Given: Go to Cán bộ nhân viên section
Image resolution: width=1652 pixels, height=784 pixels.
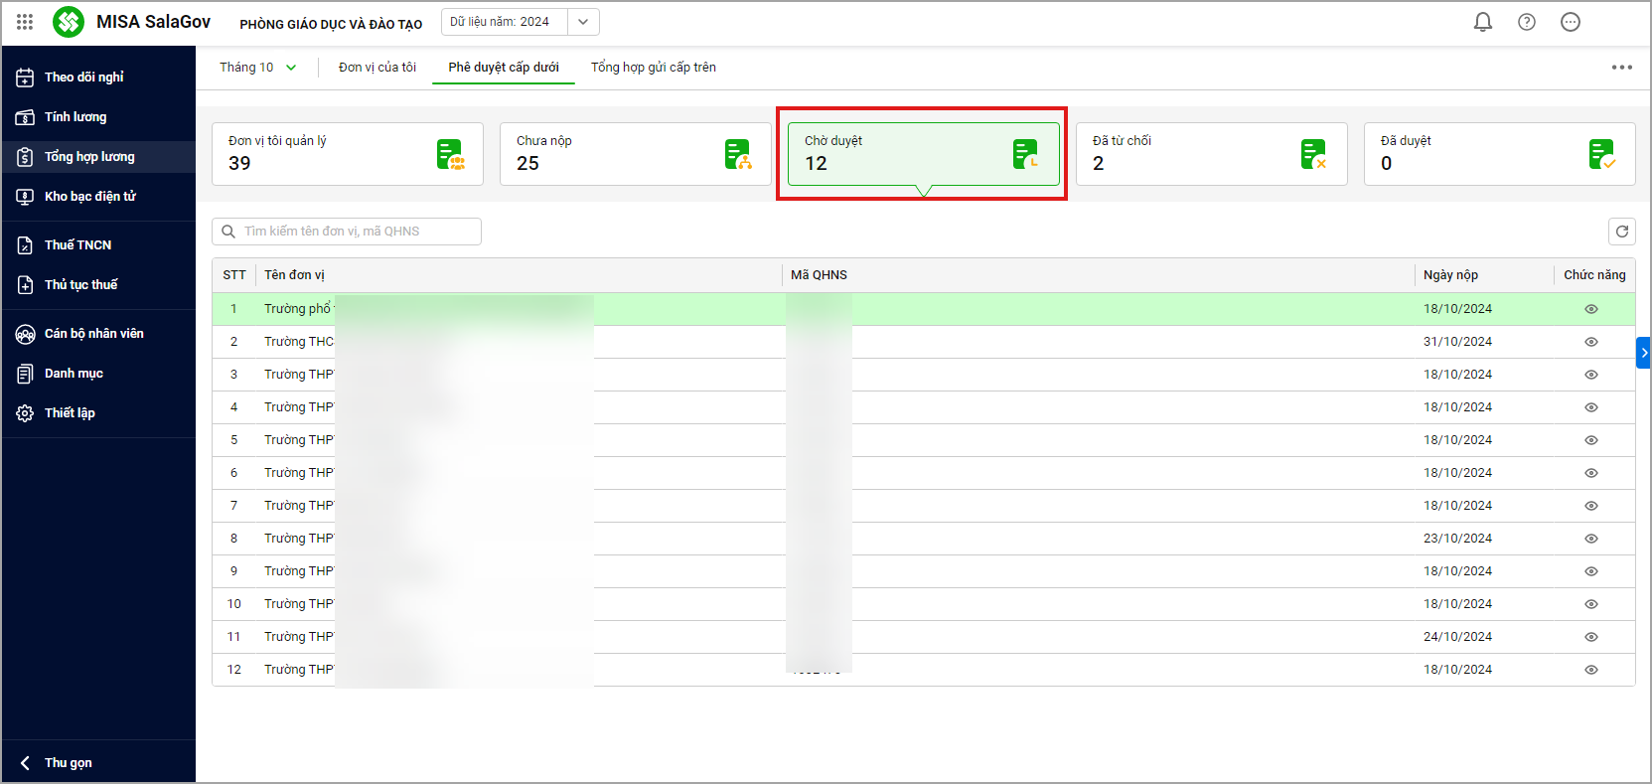Looking at the screenshot, I should point(93,334).
